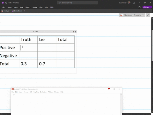This screenshot has height=115, width=153.
Task: Switch to OneNote's Insert tab
Action: pos(16,7)
